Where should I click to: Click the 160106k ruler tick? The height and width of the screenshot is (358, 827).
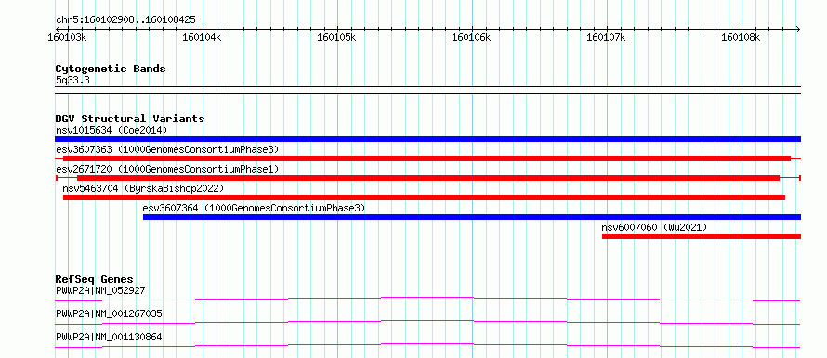coord(472,37)
